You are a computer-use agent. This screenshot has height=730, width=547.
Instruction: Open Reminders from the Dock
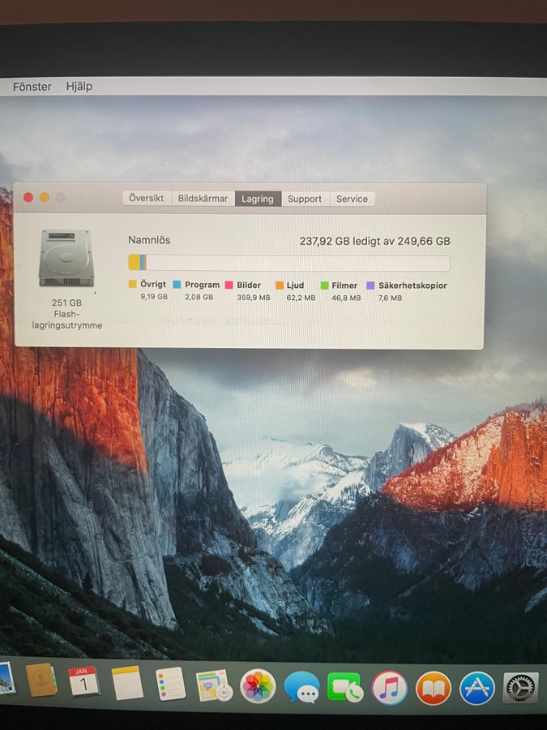click(171, 684)
